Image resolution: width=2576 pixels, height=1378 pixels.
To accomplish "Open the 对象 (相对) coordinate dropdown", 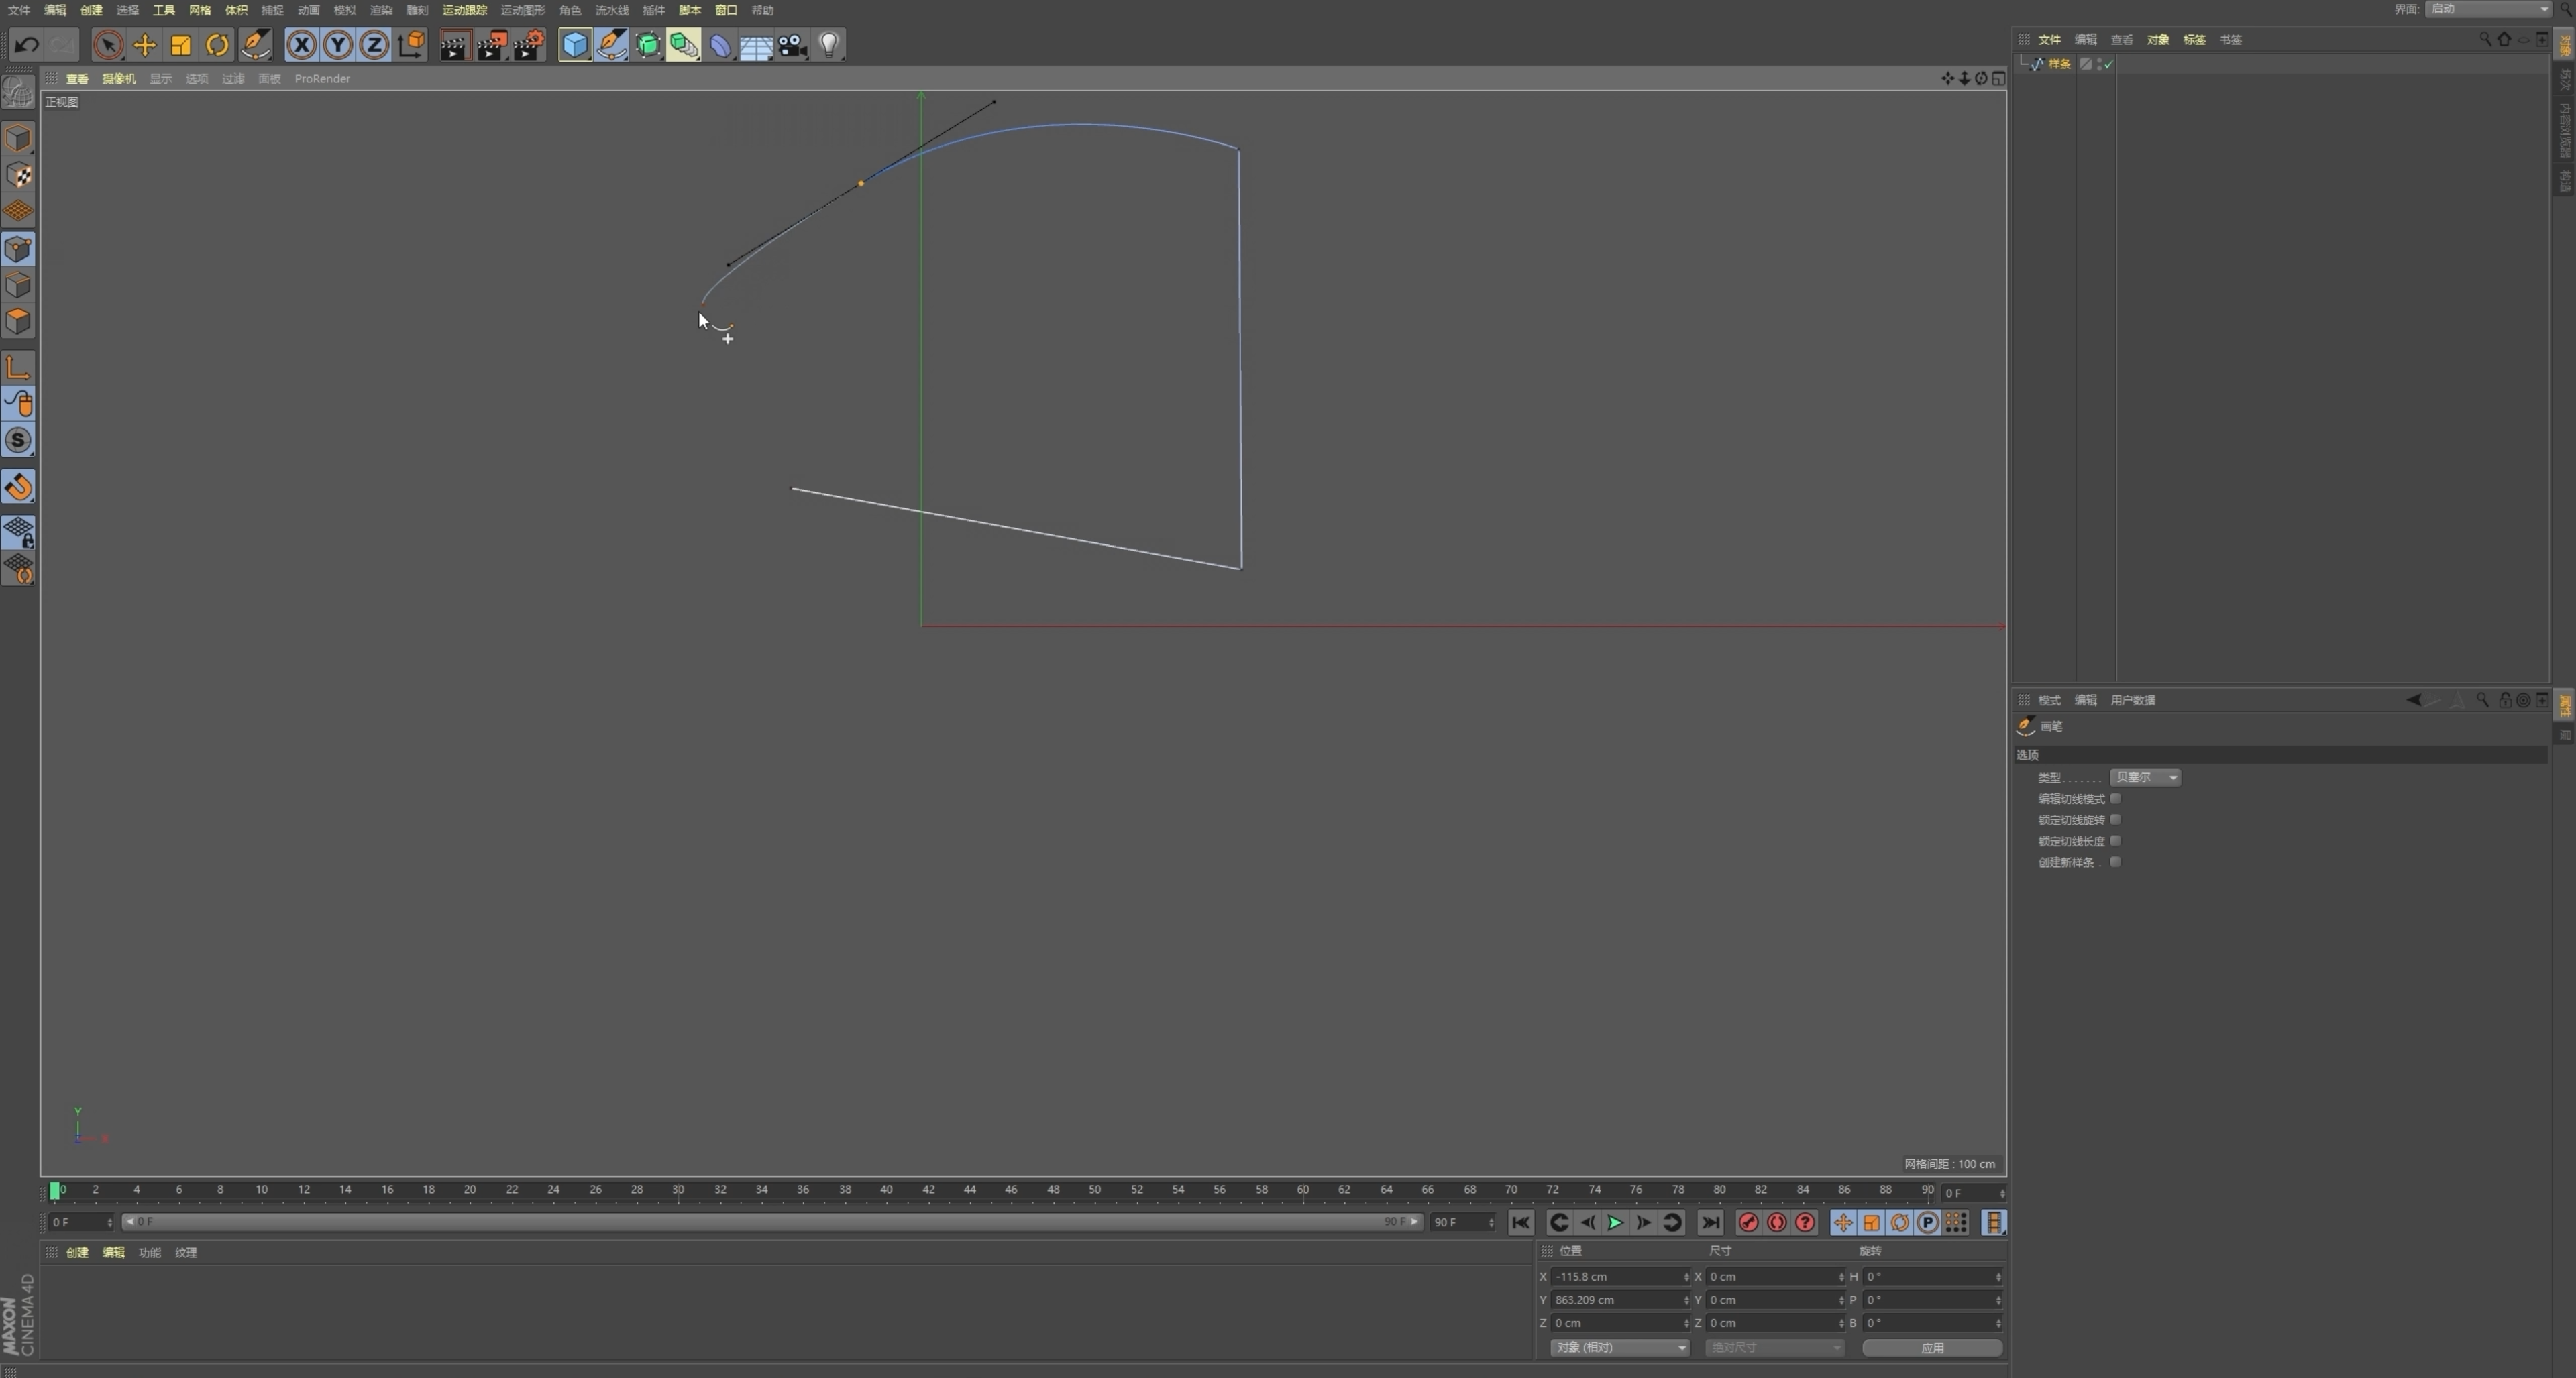I will click(1619, 1347).
